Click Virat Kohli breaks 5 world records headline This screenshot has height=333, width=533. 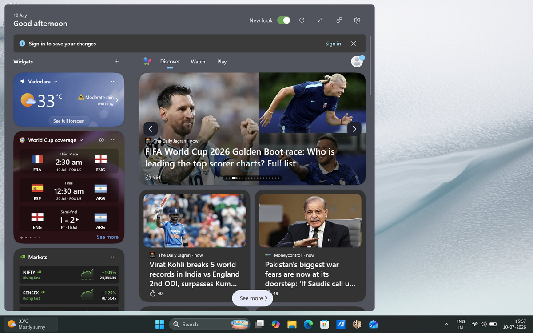(x=195, y=274)
